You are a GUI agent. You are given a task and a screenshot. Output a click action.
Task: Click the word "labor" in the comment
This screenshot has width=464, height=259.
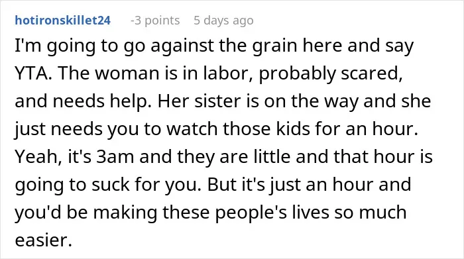tap(223, 73)
